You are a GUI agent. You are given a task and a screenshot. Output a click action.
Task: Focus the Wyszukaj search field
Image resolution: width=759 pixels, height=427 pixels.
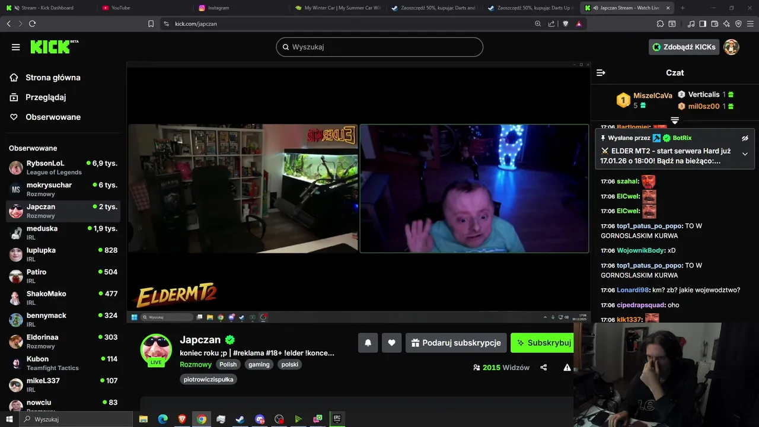pyautogui.click(x=379, y=47)
